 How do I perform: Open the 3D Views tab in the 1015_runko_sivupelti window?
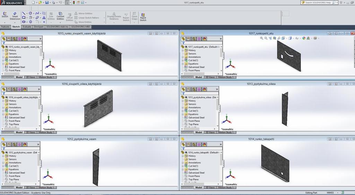click(31, 77)
